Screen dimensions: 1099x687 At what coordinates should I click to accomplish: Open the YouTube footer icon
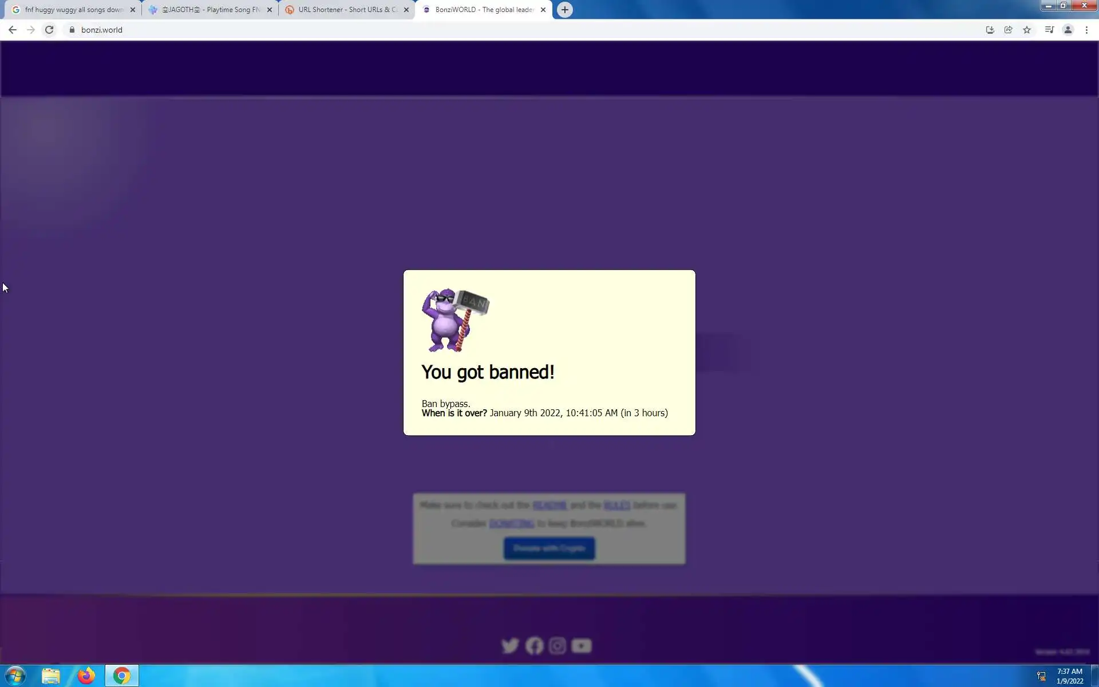(x=581, y=646)
